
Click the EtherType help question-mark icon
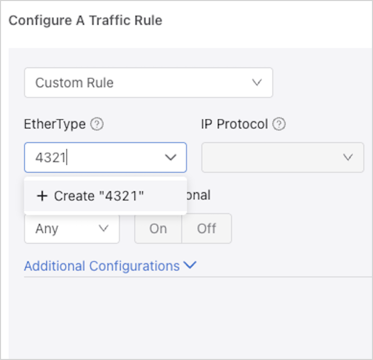[x=97, y=124]
